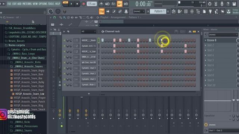Click the Channel rack swing knob
This screenshot has height=134, width=239.
coord(176,31)
